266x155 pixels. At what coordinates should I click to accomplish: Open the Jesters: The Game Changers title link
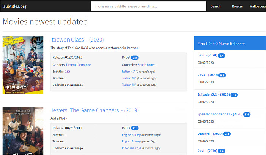coord(94,110)
